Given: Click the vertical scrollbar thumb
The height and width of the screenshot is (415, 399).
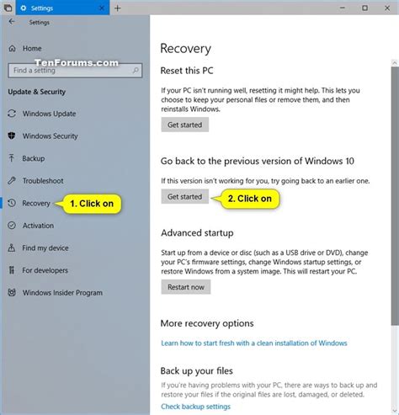Looking at the screenshot, I should [x=395, y=196].
